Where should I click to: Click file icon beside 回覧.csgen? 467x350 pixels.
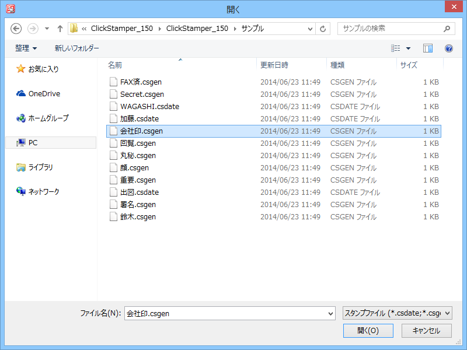coord(113,143)
